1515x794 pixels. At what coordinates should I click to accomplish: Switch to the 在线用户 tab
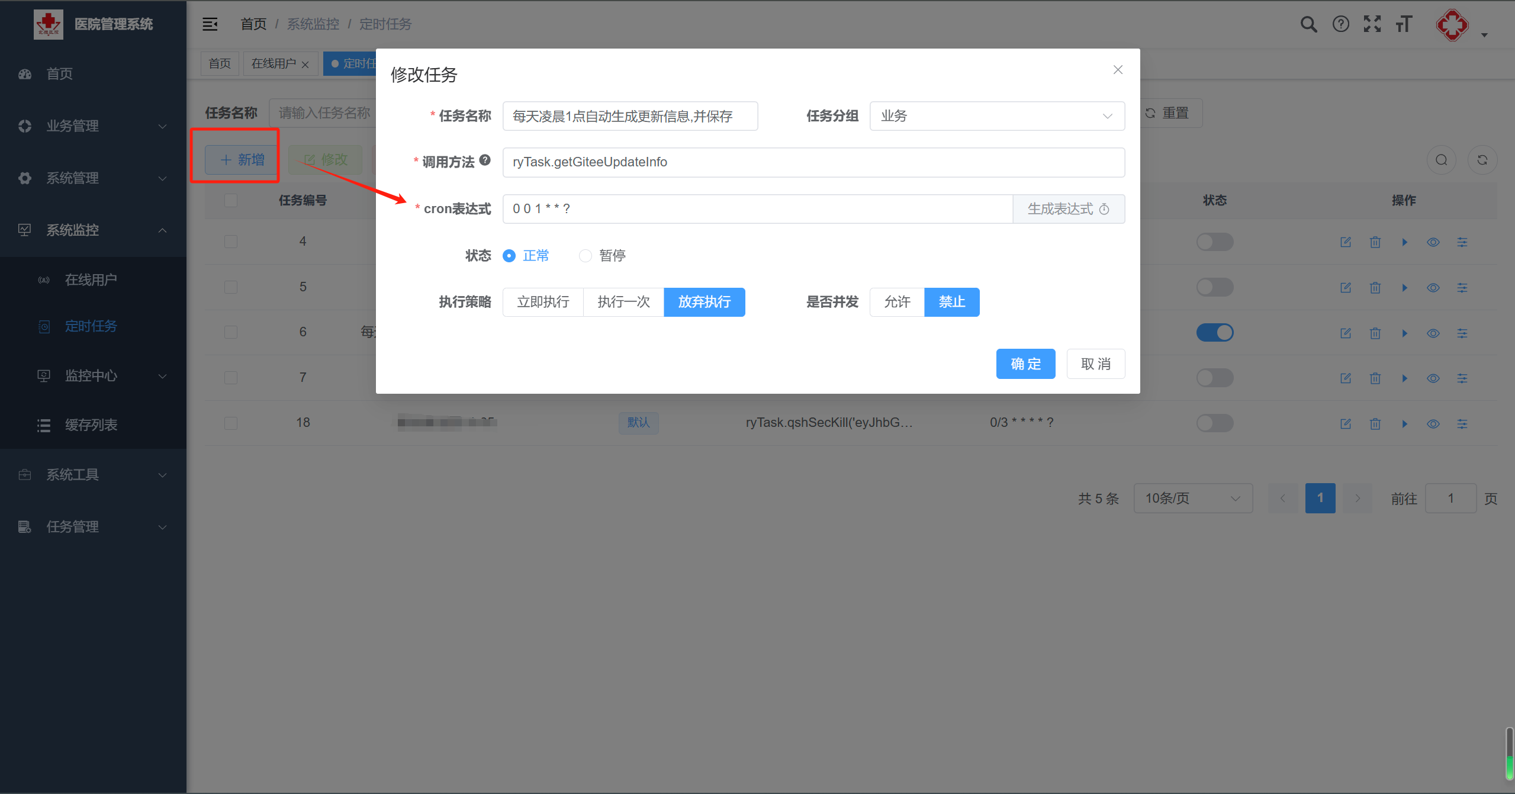tap(273, 63)
